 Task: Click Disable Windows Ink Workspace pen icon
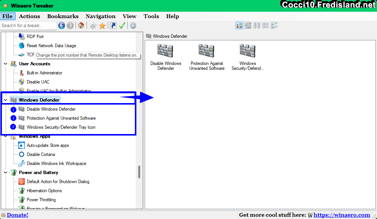pos(22,163)
